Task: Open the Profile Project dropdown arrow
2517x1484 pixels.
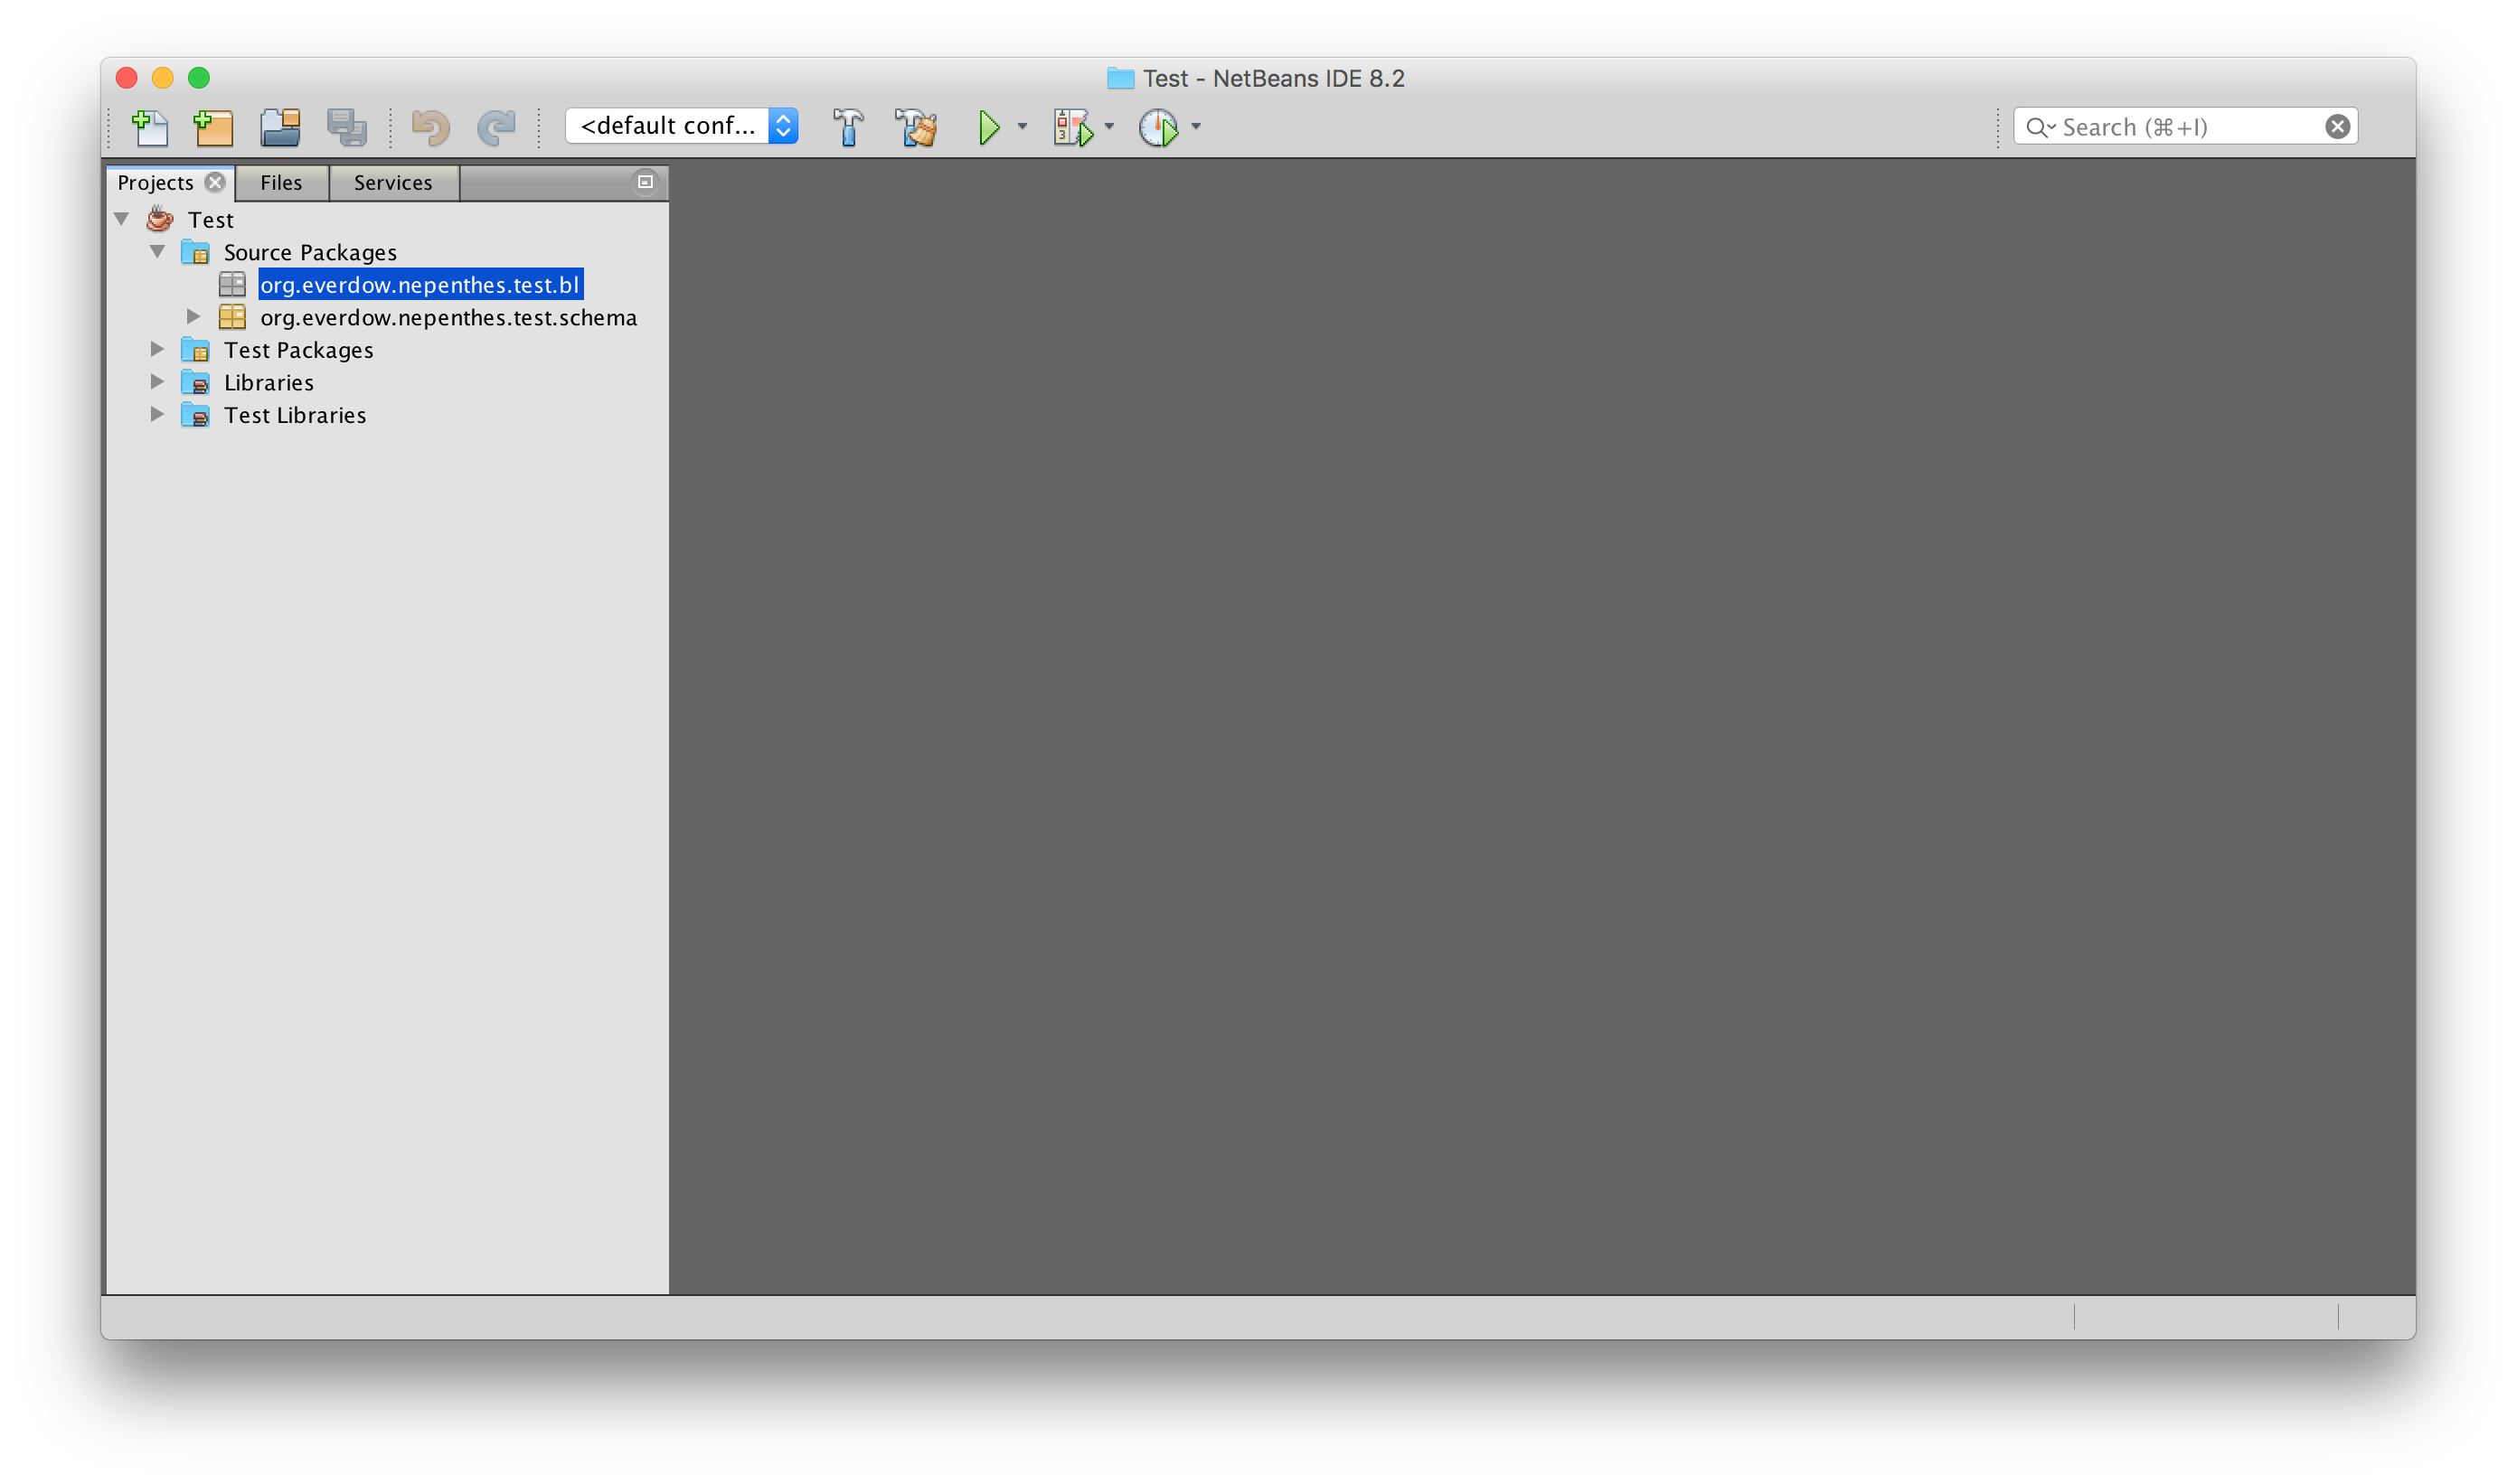Action: 1196,127
